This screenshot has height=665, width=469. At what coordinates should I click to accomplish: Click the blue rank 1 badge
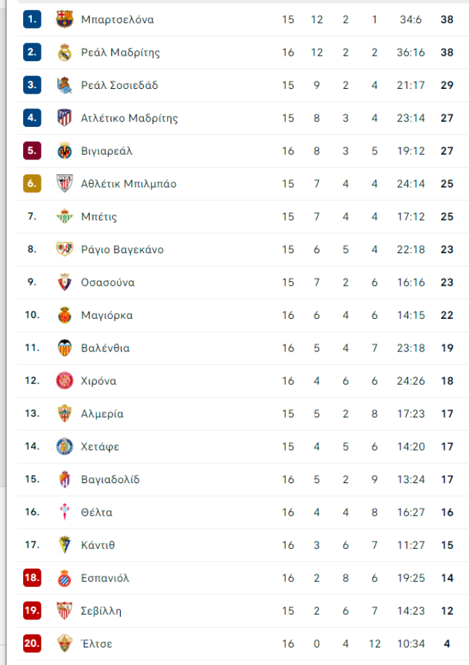[32, 19]
